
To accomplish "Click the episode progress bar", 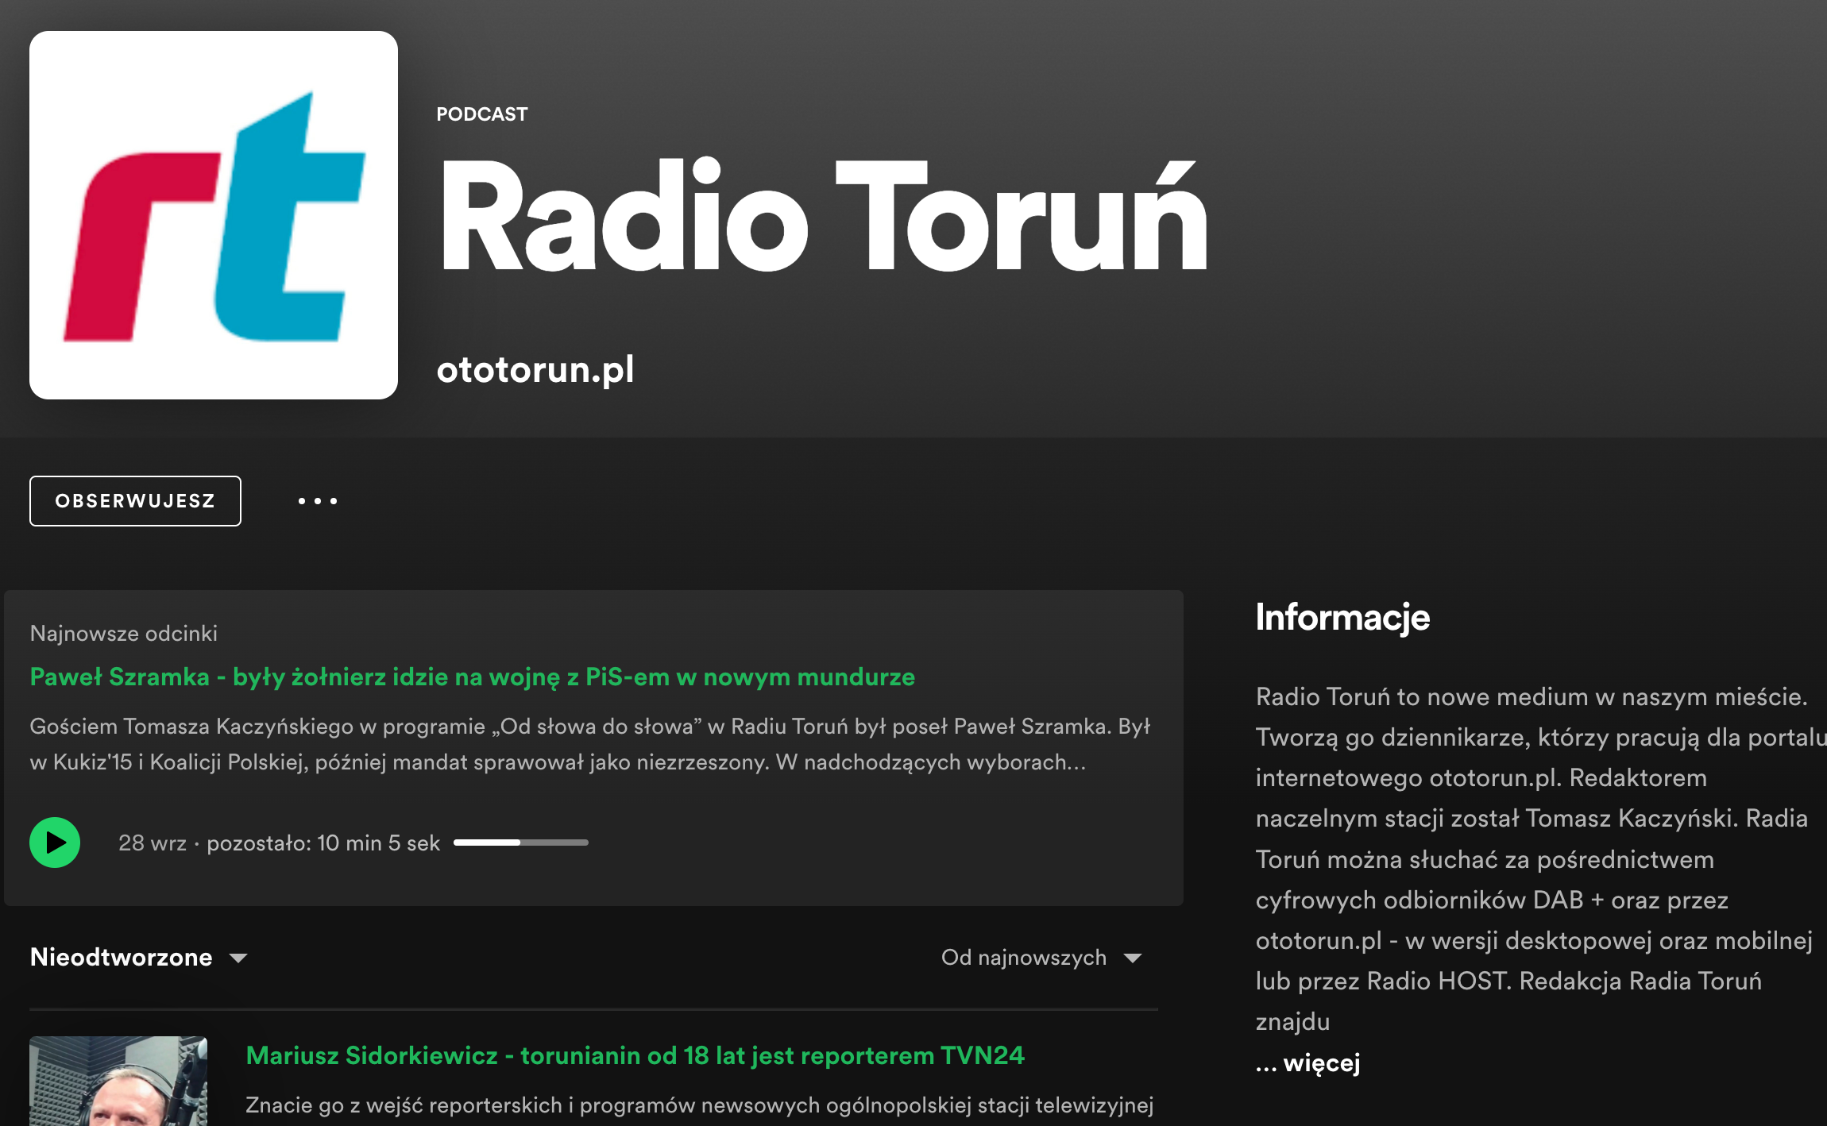I will click(x=521, y=843).
